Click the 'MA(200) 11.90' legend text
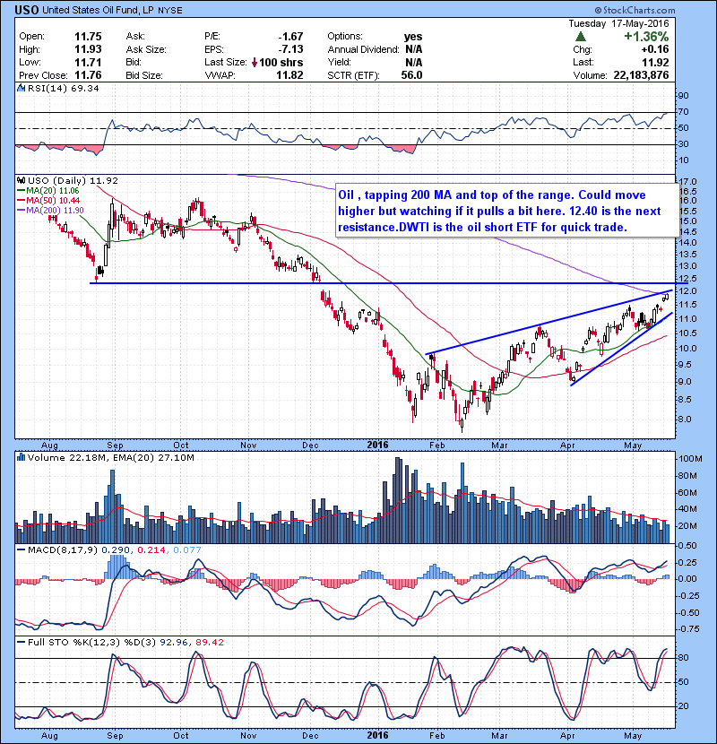The height and width of the screenshot is (744, 717). [55, 211]
